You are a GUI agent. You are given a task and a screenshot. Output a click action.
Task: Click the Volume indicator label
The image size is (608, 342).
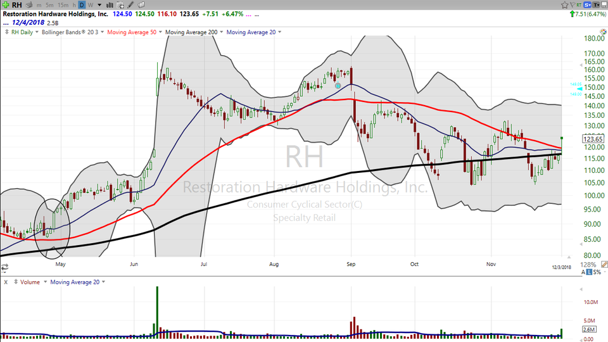coord(30,282)
